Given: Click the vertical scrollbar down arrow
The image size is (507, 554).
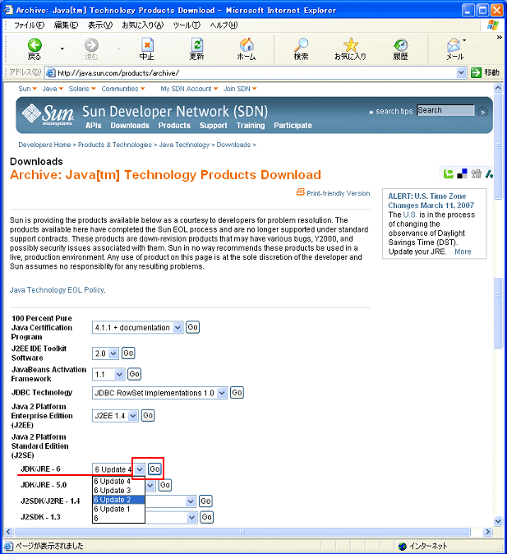Looking at the screenshot, I should (x=498, y=521).
